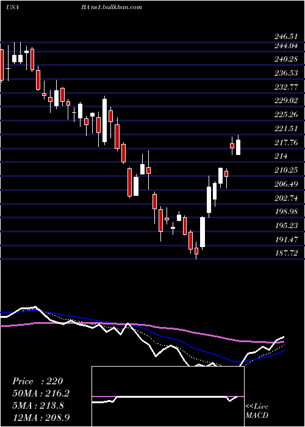Click the 236.53 price axis label
This screenshot has width=305, height=427.
coord(285,73)
